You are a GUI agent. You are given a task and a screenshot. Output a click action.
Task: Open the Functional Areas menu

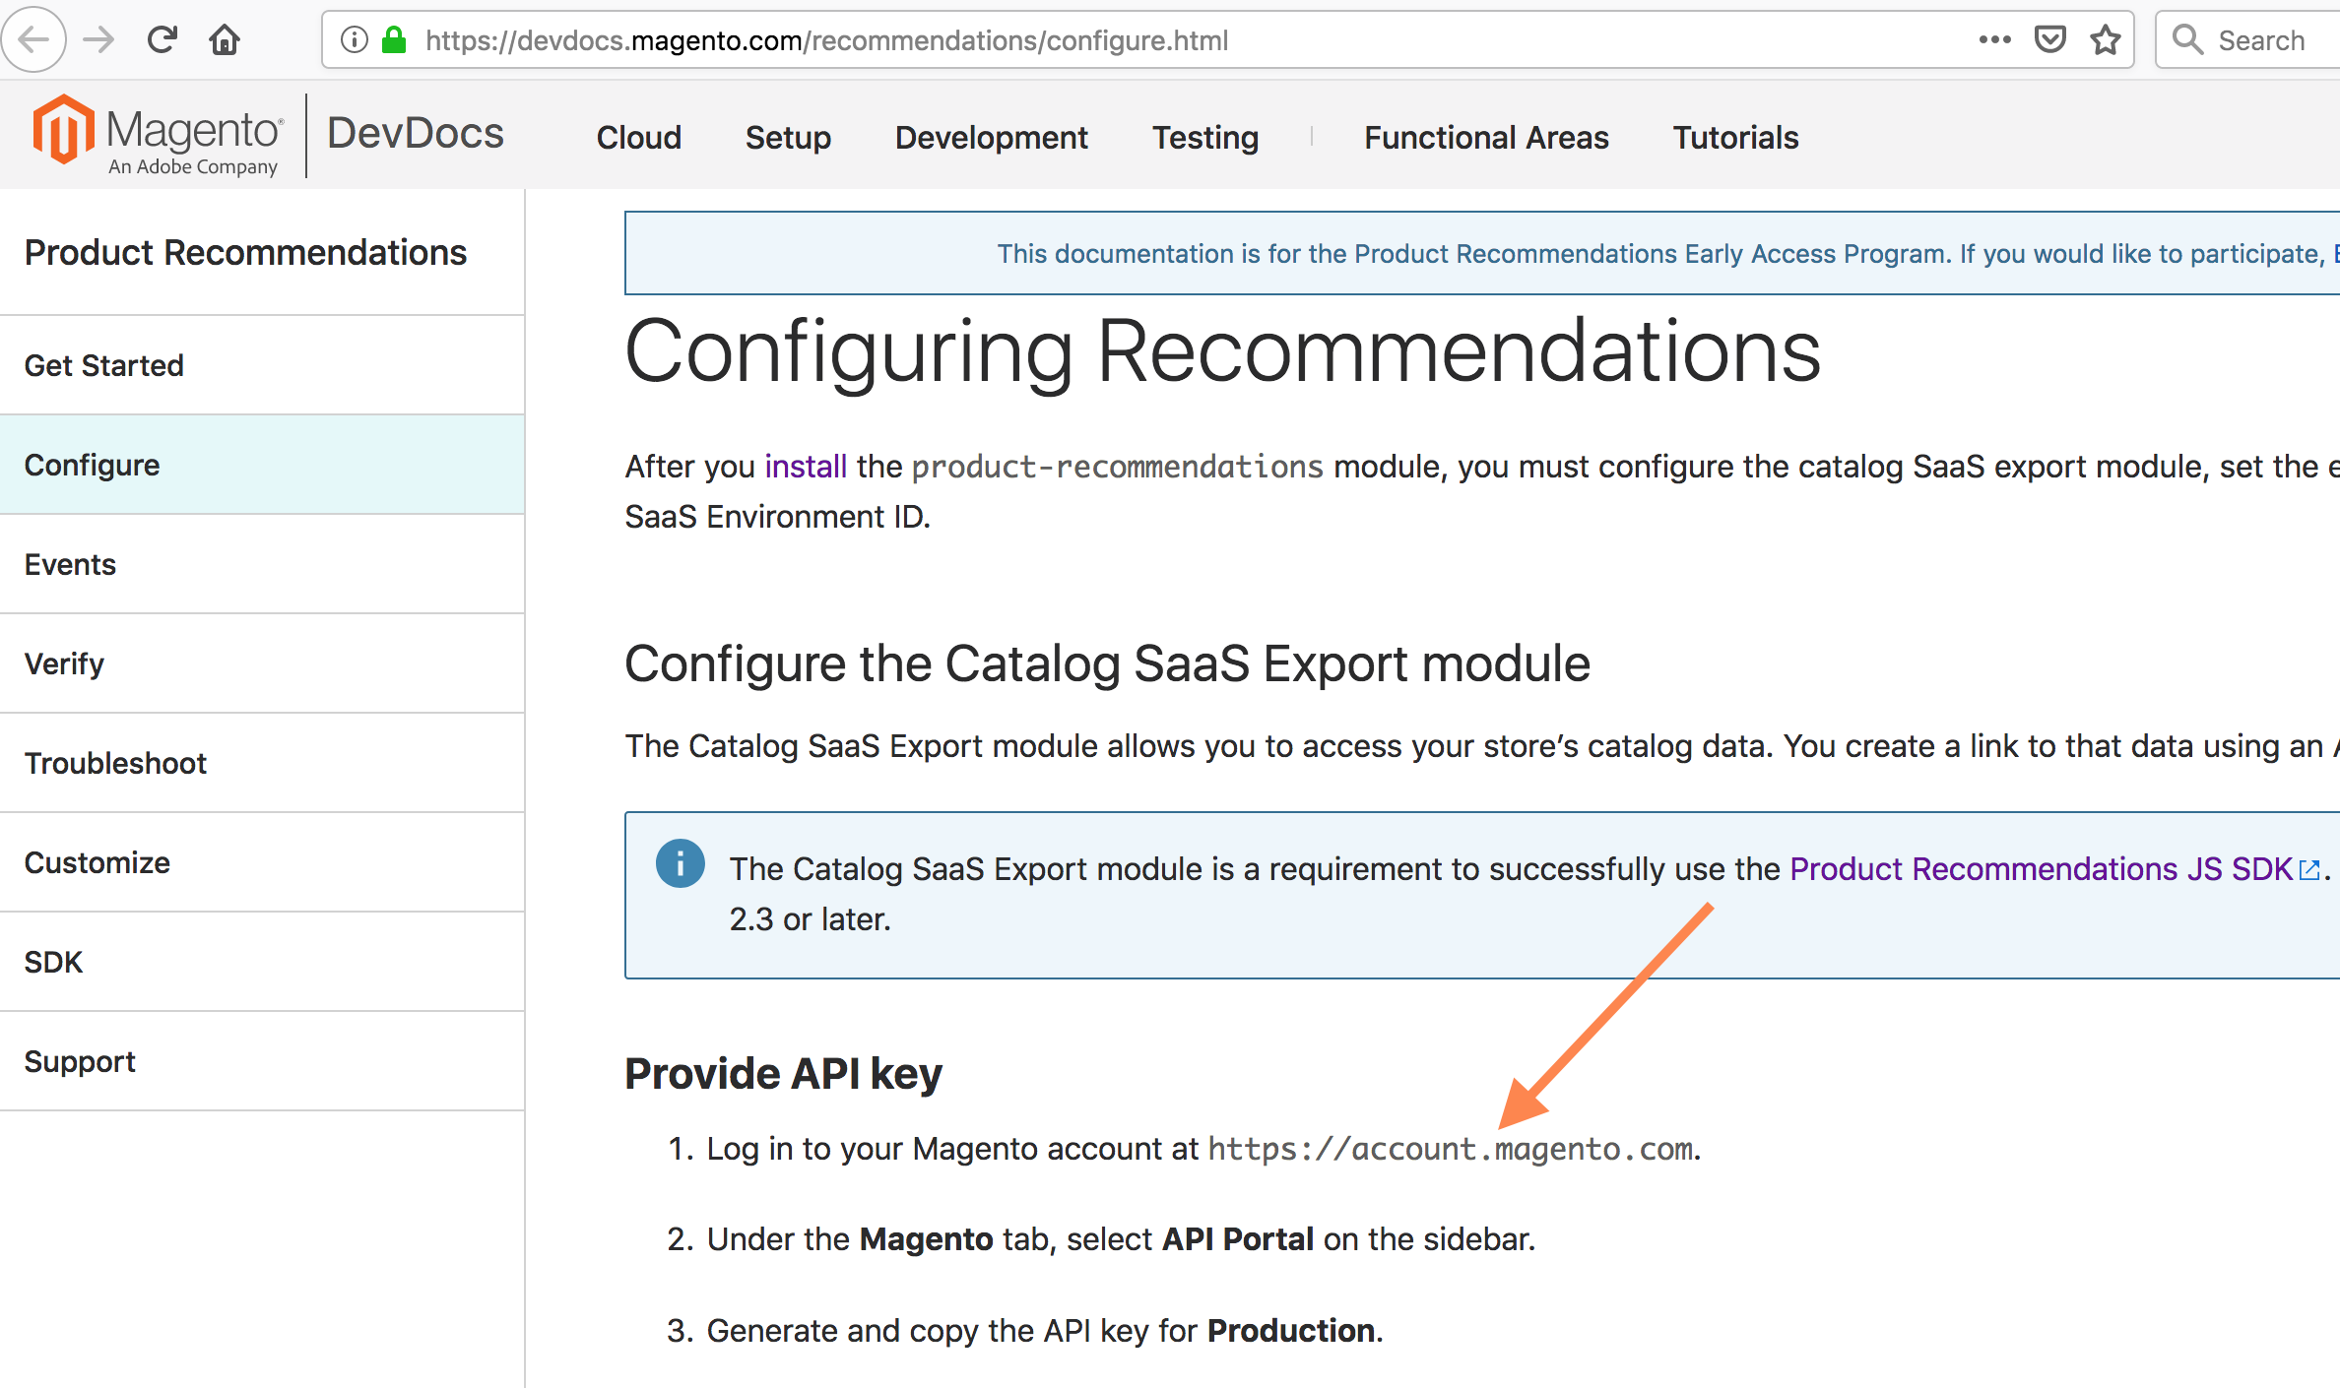click(x=1486, y=138)
